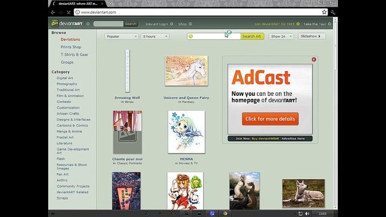Click Join Now under the ad
Image resolution: width=386 pixels, height=217 pixels.
pyautogui.click(x=242, y=139)
